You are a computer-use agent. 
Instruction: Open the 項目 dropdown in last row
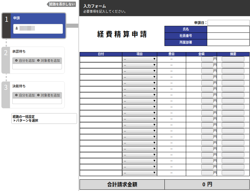(140, 173)
